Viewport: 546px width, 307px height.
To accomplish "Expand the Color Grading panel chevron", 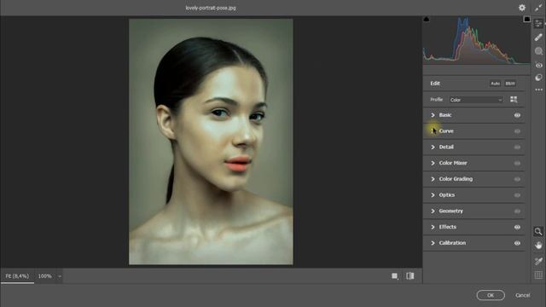I will click(x=433, y=179).
